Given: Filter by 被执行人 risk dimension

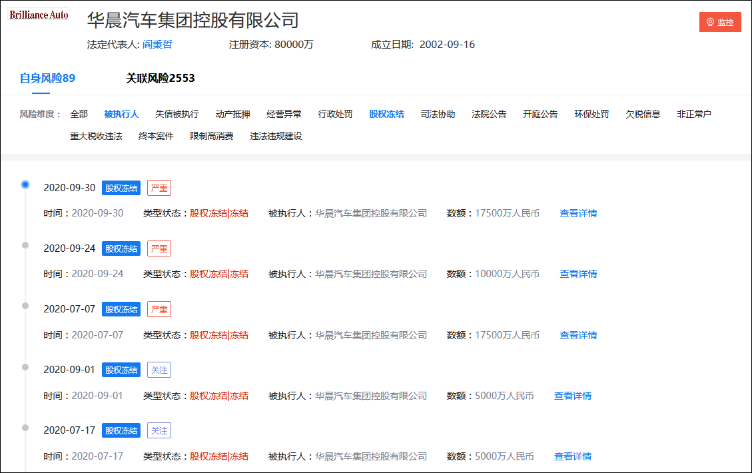Looking at the screenshot, I should click(x=121, y=114).
